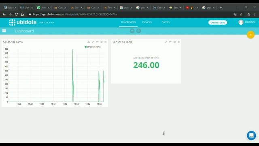Close the active Ubidots browser tab
The height and width of the screenshot is (146, 259).
pyautogui.click(x=32, y=8)
